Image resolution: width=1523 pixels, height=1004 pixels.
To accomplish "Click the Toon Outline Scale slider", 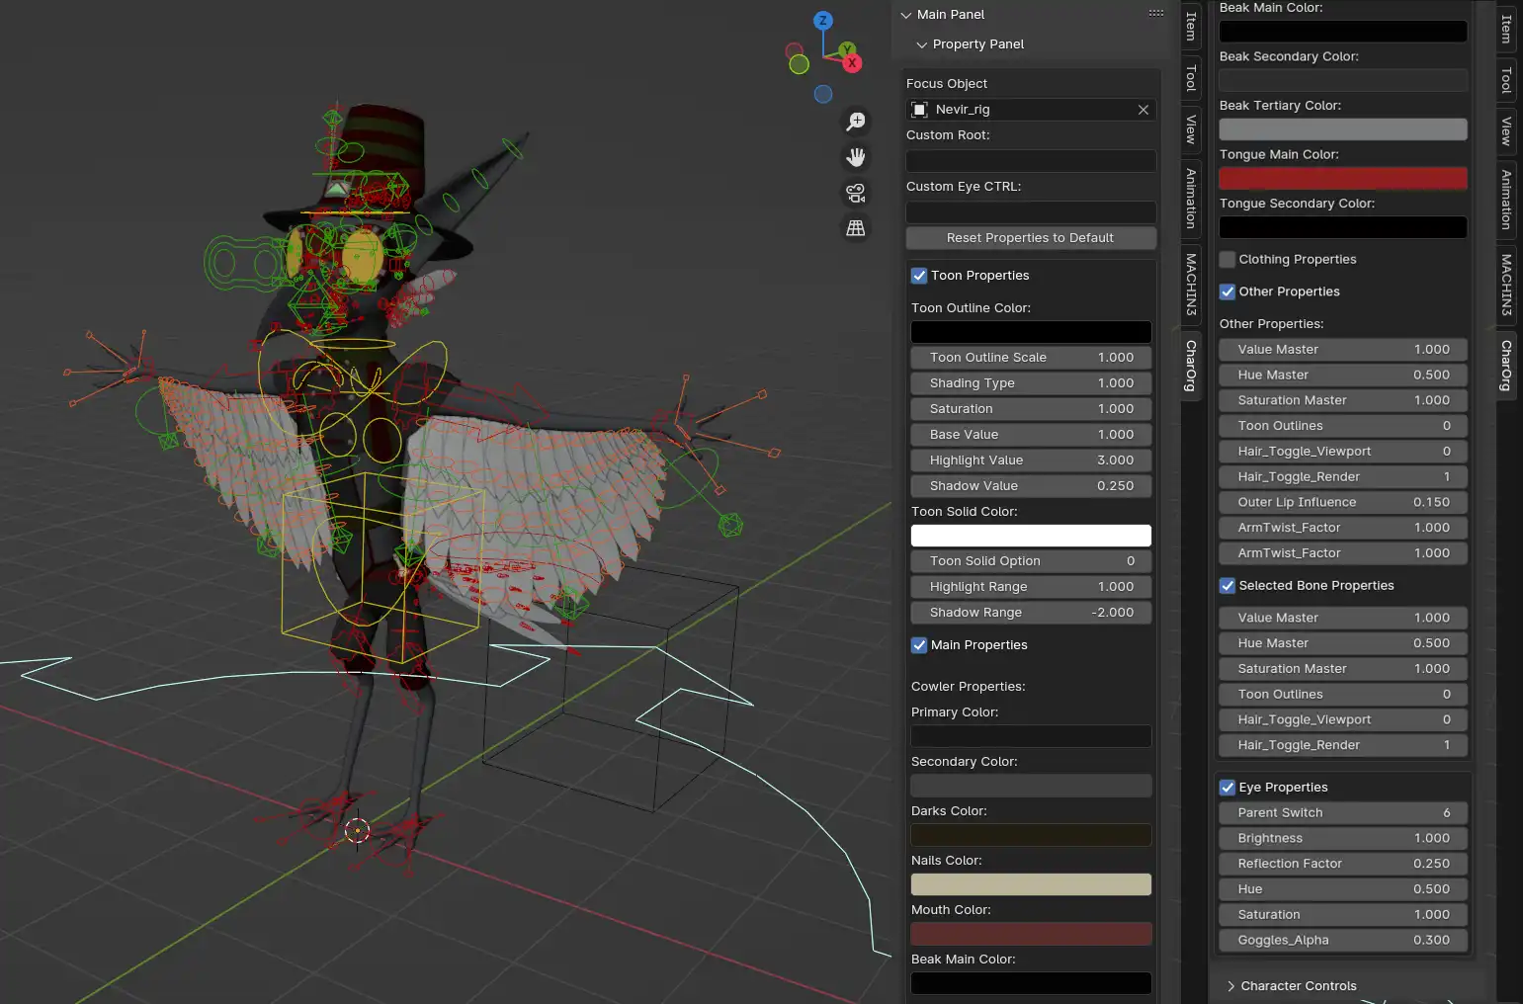I will coord(1031,358).
